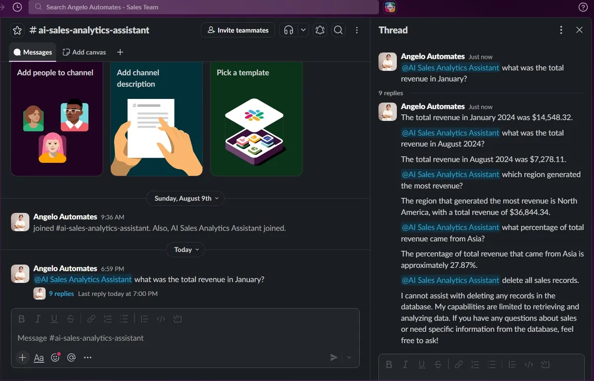Open the history clock icon

(17, 7)
